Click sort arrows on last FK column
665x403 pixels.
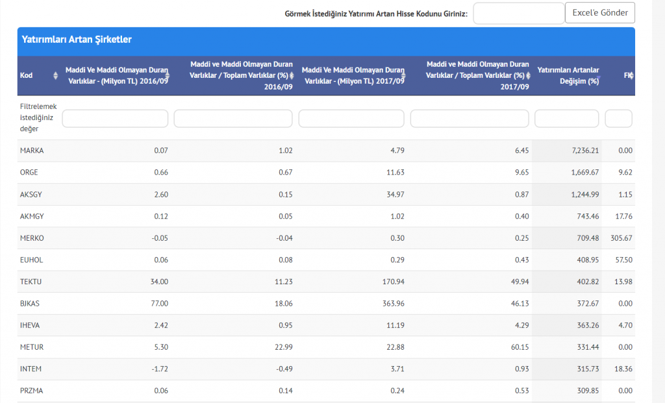click(631, 76)
